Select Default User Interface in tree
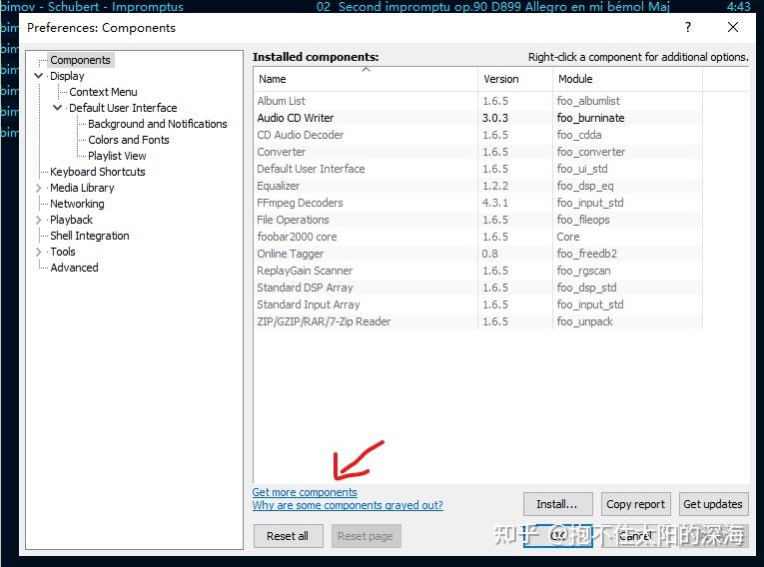Screen dimensions: 764x567 (123, 108)
